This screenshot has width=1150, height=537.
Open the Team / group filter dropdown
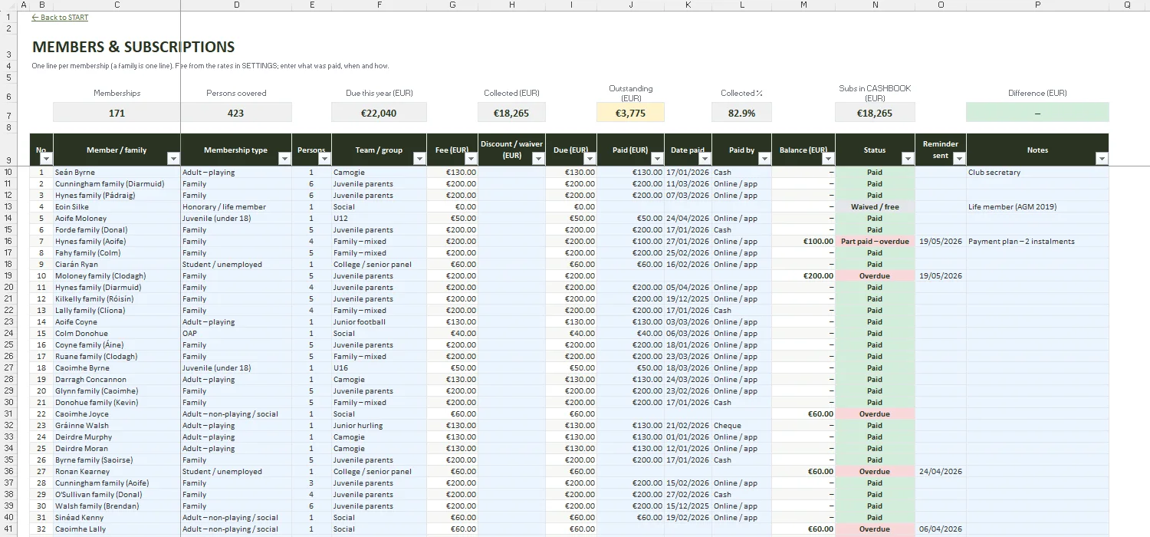[419, 159]
